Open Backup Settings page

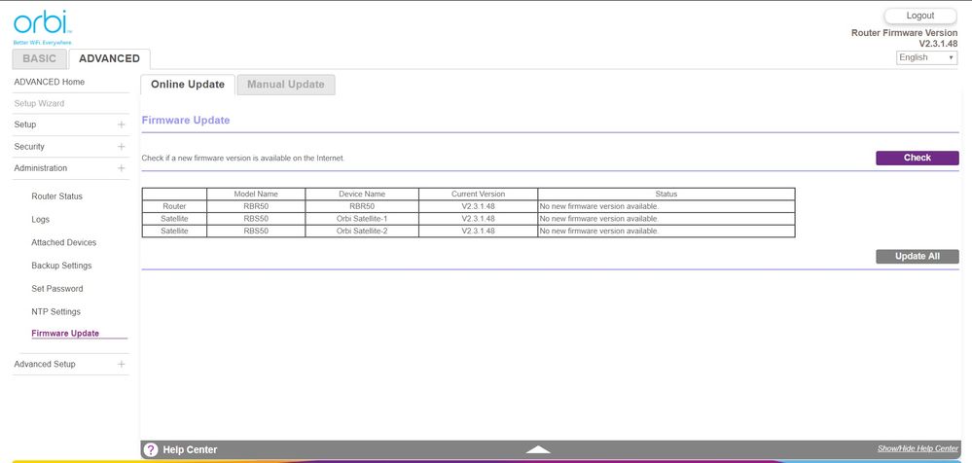(61, 266)
